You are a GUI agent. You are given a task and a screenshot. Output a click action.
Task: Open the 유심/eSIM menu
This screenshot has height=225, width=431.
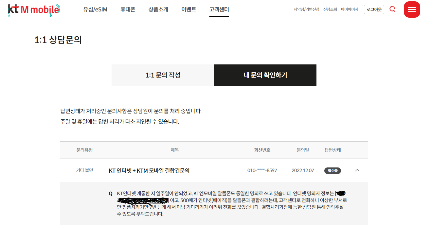pyautogui.click(x=95, y=9)
